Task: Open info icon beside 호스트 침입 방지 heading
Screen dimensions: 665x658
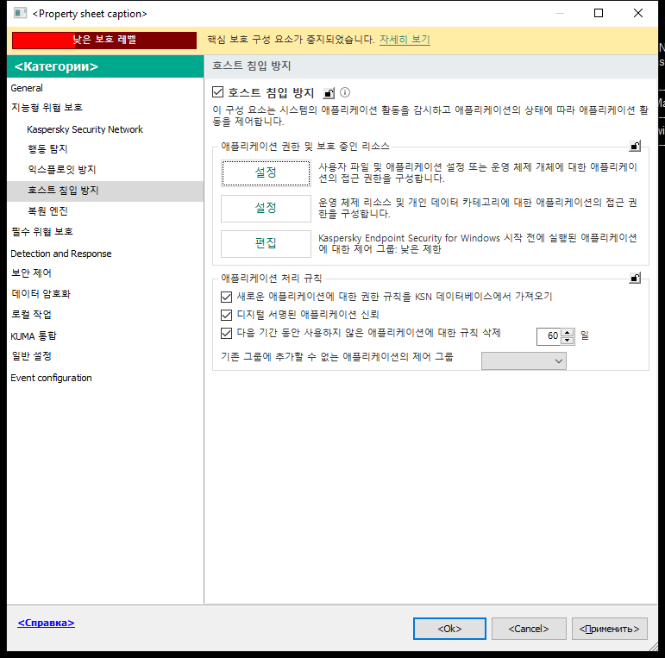Action: pos(345,92)
